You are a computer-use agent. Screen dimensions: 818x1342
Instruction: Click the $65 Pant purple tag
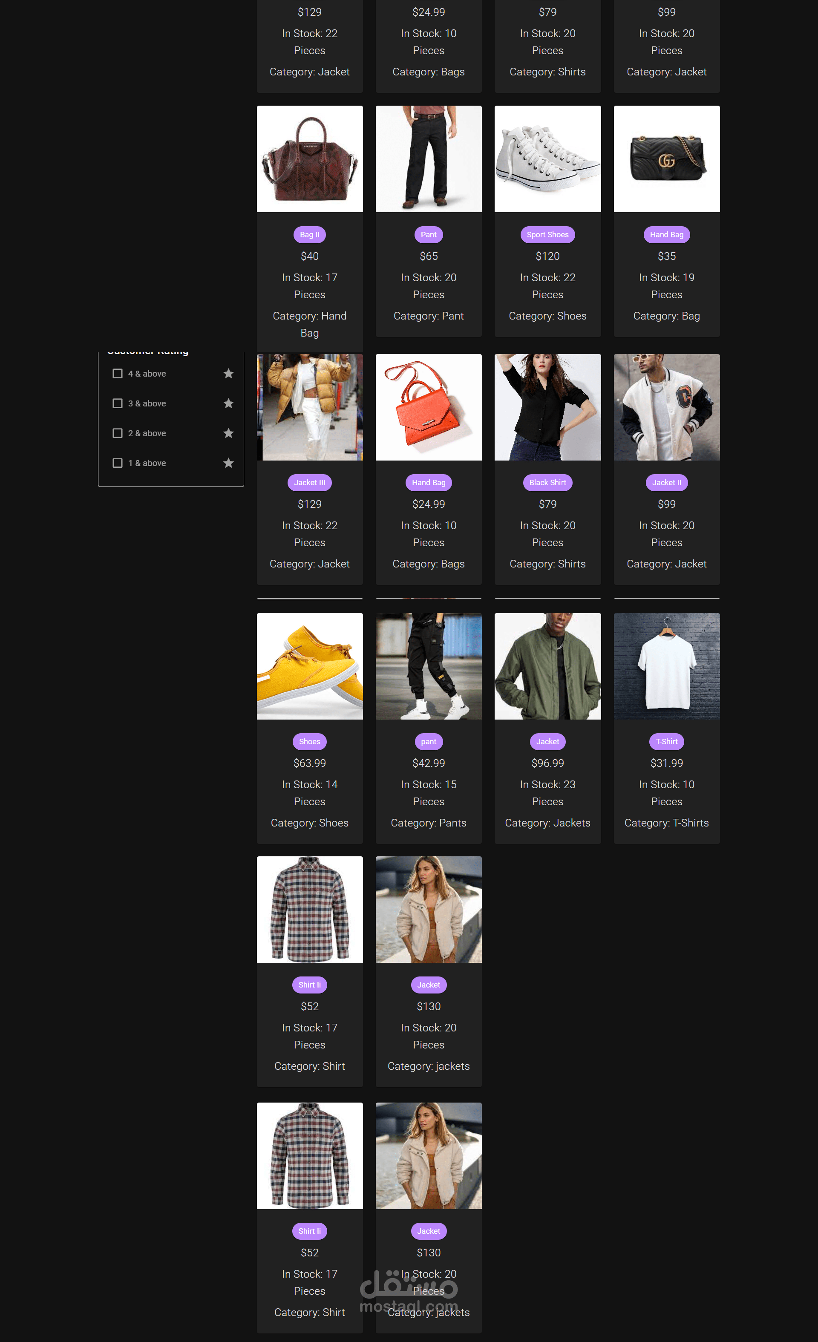(429, 235)
